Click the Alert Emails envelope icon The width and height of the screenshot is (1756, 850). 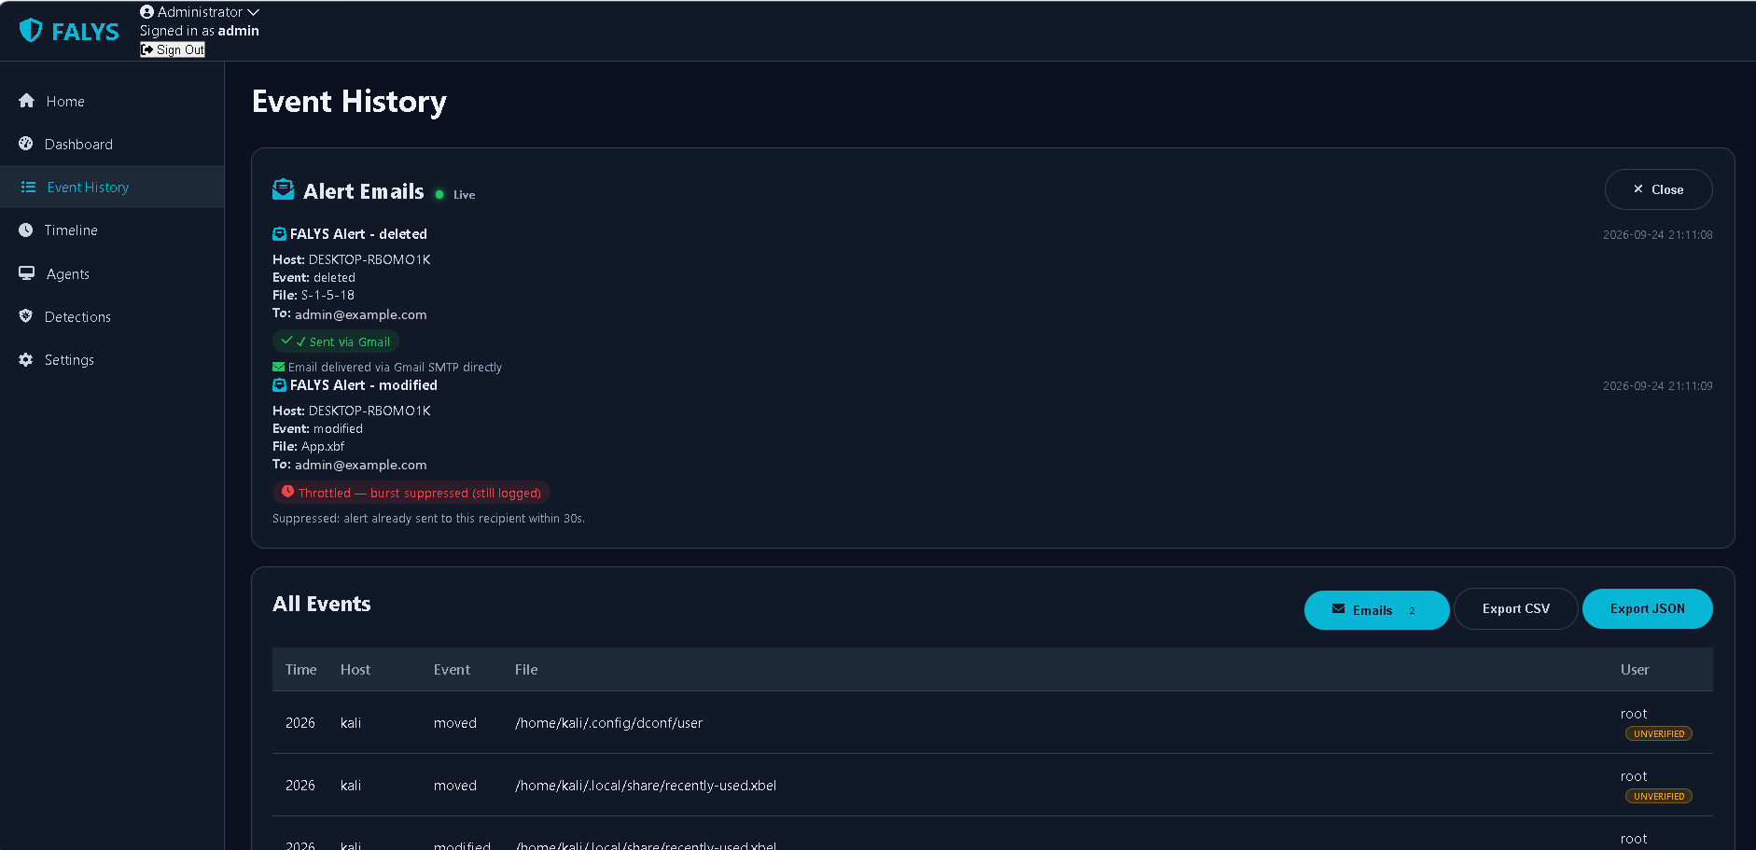coord(283,189)
